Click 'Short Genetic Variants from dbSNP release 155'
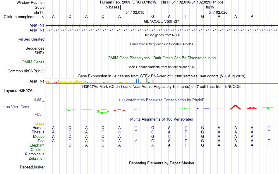The image size is (278, 174). [162, 67]
